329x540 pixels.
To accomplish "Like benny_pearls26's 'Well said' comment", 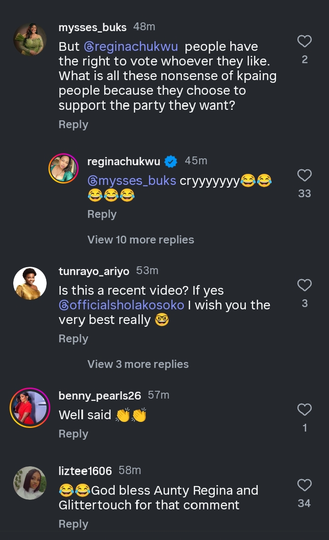I will [304, 410].
